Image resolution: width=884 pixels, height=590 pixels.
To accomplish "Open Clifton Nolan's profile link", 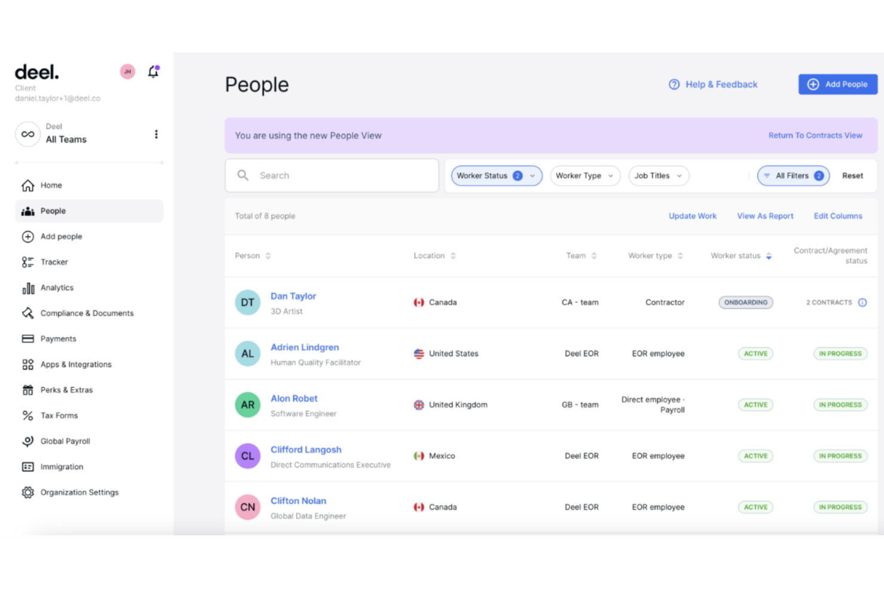I will [x=298, y=501].
